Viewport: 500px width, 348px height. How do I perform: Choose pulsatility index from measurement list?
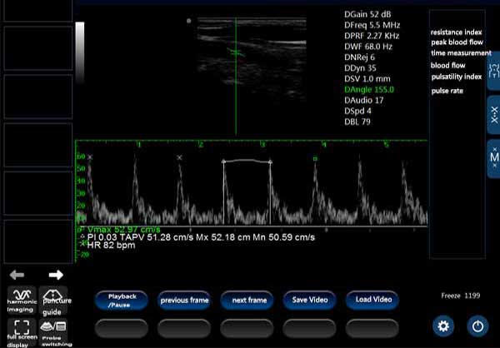pos(456,76)
